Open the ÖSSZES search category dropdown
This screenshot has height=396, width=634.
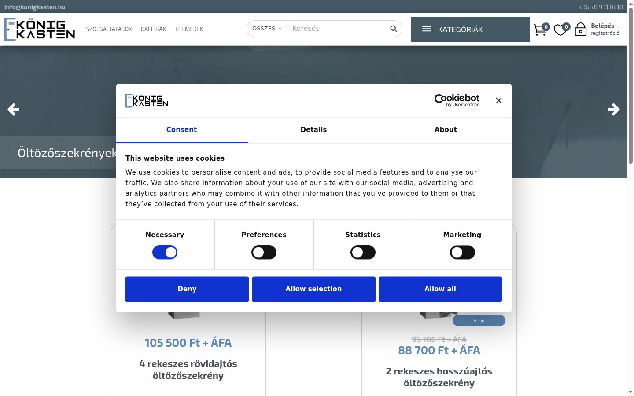click(267, 29)
